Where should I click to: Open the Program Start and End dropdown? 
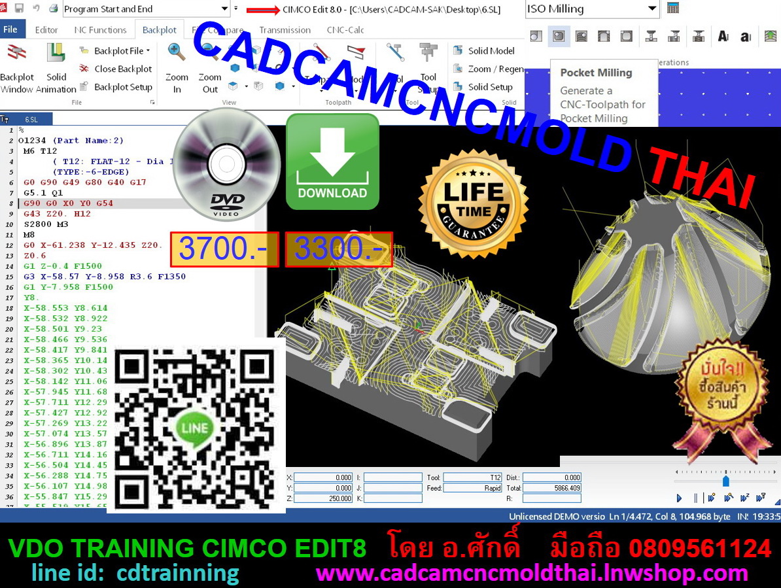(x=225, y=9)
